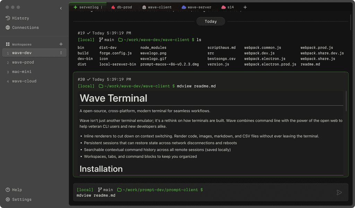Click the Connections globe icon

(8, 27)
